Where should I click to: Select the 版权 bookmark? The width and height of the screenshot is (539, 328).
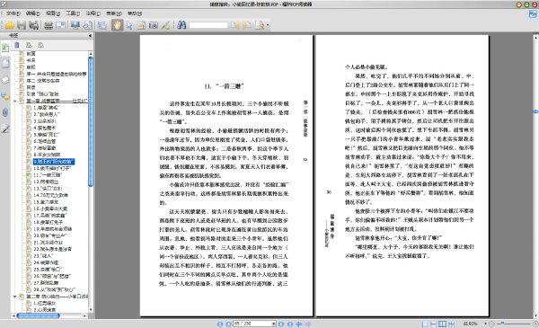pos(31,67)
